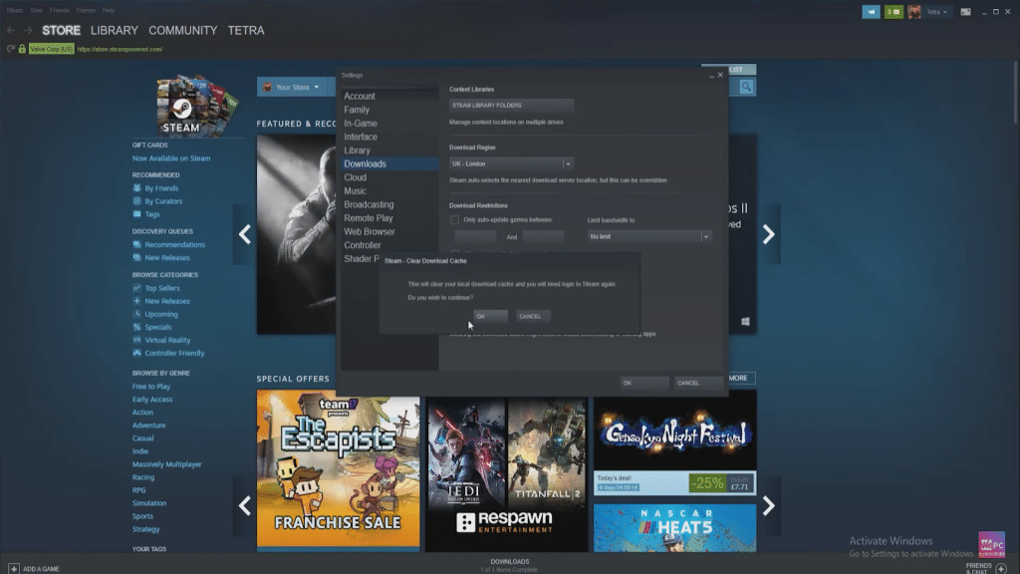Open the Download Region dropdown
Screen dimensions: 1020x574
tap(567, 163)
